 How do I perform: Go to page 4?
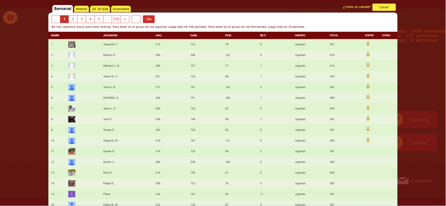(91, 19)
